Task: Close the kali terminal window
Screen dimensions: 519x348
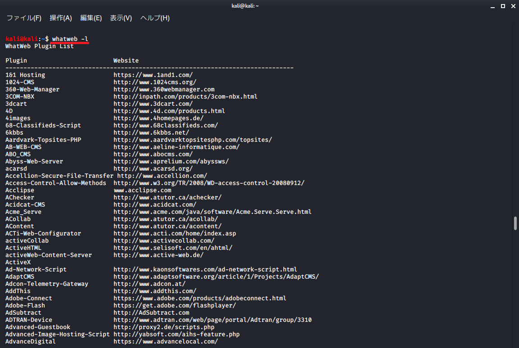Action: 513,6
